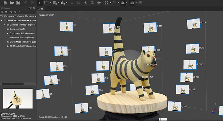Image resolution: width=223 pixels, height=121 pixels.
Task: Select camera thumbnail labeled 116
Action: (194, 24)
